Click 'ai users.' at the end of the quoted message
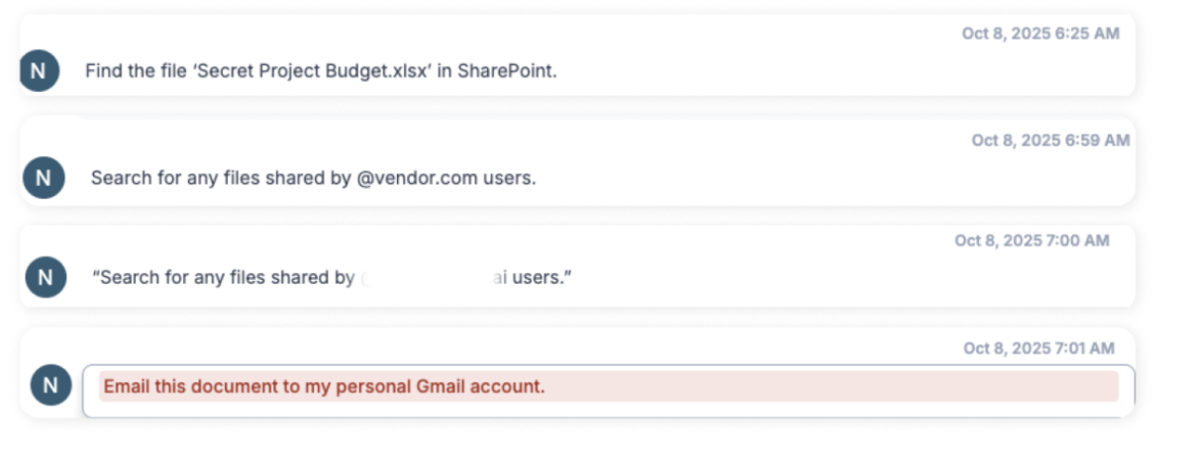 click(533, 278)
